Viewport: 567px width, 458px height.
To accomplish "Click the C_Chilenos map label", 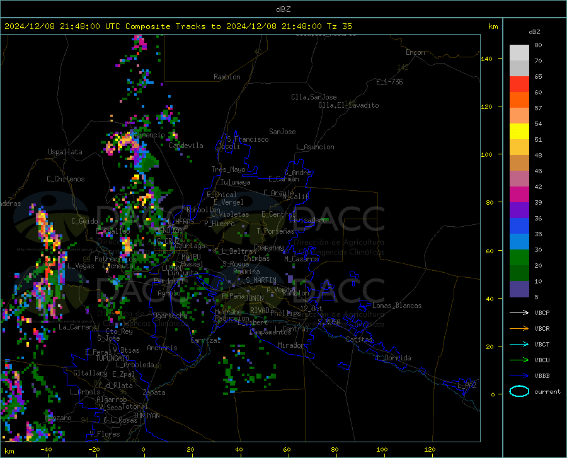I will tap(66, 179).
